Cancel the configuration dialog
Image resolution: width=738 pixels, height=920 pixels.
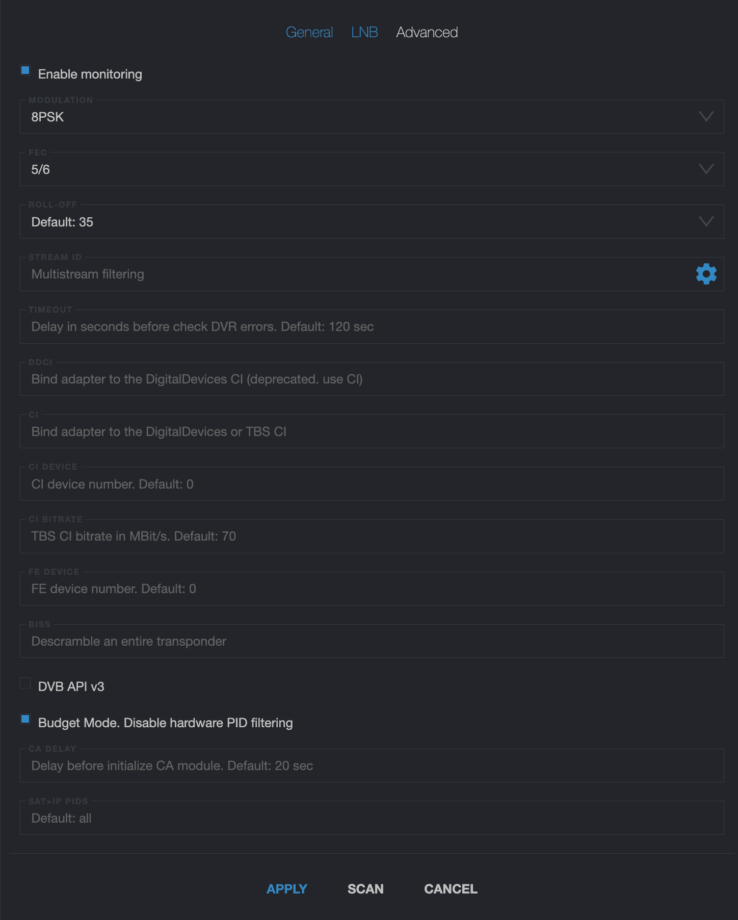pyautogui.click(x=450, y=888)
